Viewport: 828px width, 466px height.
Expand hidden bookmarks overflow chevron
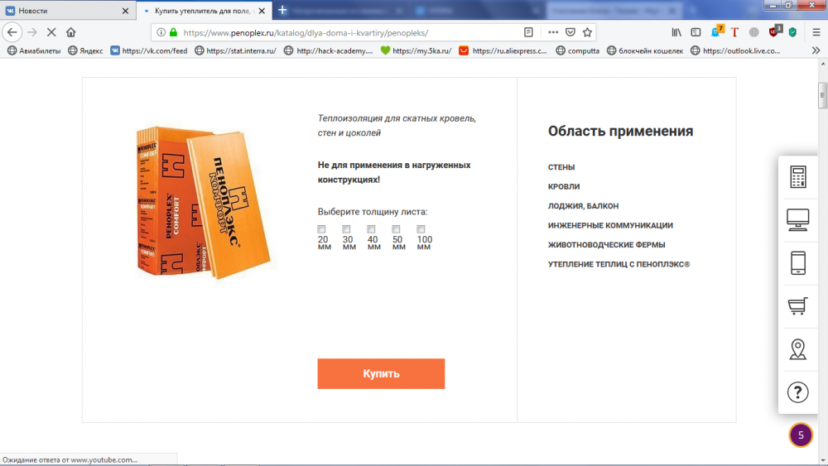(816, 50)
